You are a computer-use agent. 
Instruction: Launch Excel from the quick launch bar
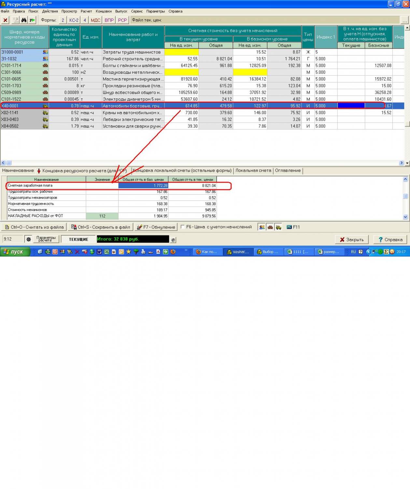[x=106, y=252]
